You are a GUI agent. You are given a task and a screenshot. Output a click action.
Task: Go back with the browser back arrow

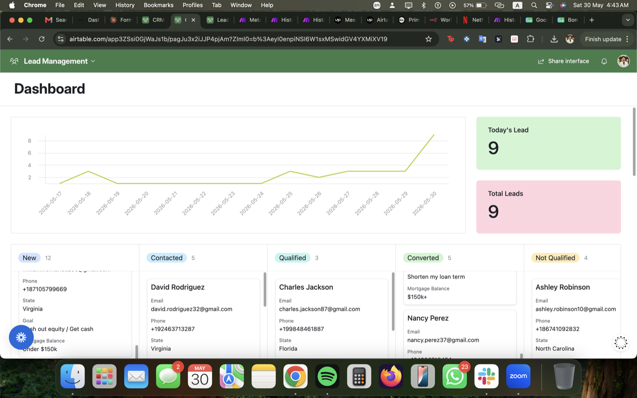tap(10, 39)
